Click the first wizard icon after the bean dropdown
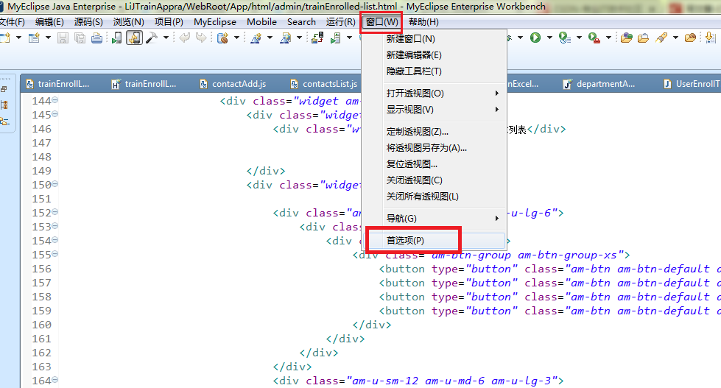The image size is (721, 388). tap(256, 38)
